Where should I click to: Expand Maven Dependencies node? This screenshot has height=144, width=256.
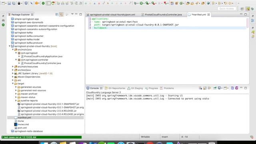(x=13, y=77)
